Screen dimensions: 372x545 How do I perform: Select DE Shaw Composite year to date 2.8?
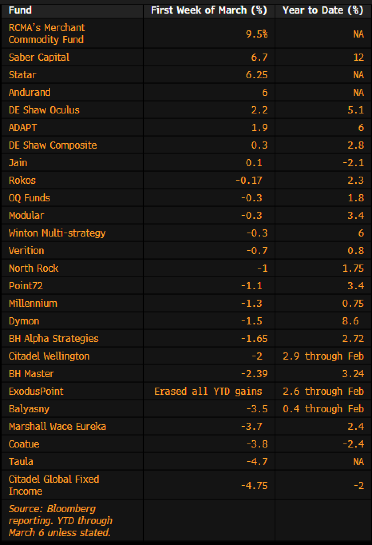coord(356,145)
